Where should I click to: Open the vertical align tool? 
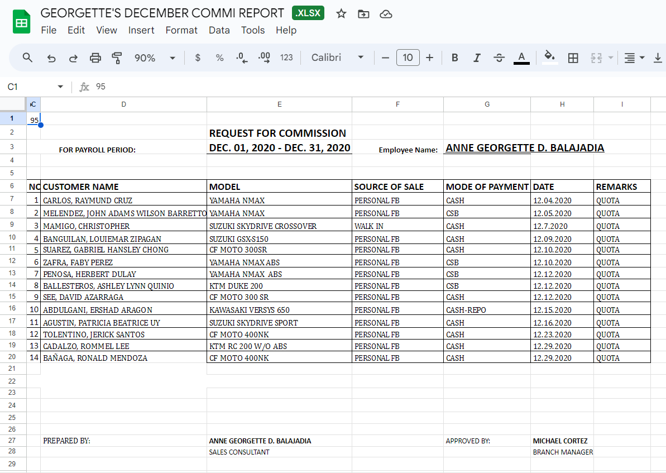(x=658, y=58)
